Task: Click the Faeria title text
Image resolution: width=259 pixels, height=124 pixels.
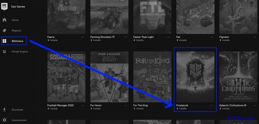Action: coord(51,37)
